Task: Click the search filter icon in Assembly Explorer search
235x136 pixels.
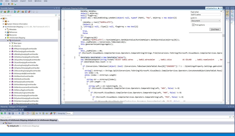Action: (56, 15)
